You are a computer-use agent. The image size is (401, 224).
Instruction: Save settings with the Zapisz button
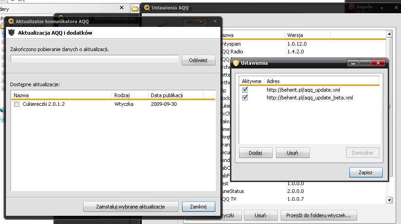[x=366, y=172]
